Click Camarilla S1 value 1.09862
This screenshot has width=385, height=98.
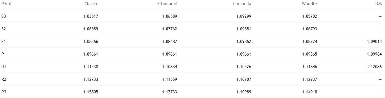click(x=244, y=42)
